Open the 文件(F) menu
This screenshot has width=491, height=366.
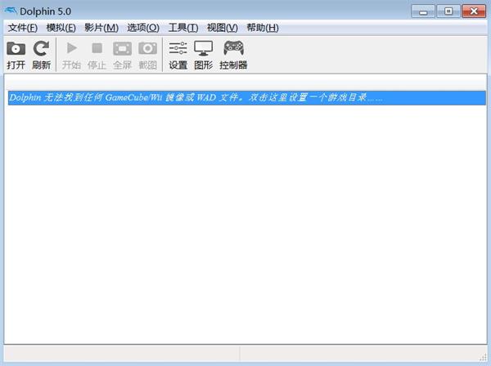(23, 28)
